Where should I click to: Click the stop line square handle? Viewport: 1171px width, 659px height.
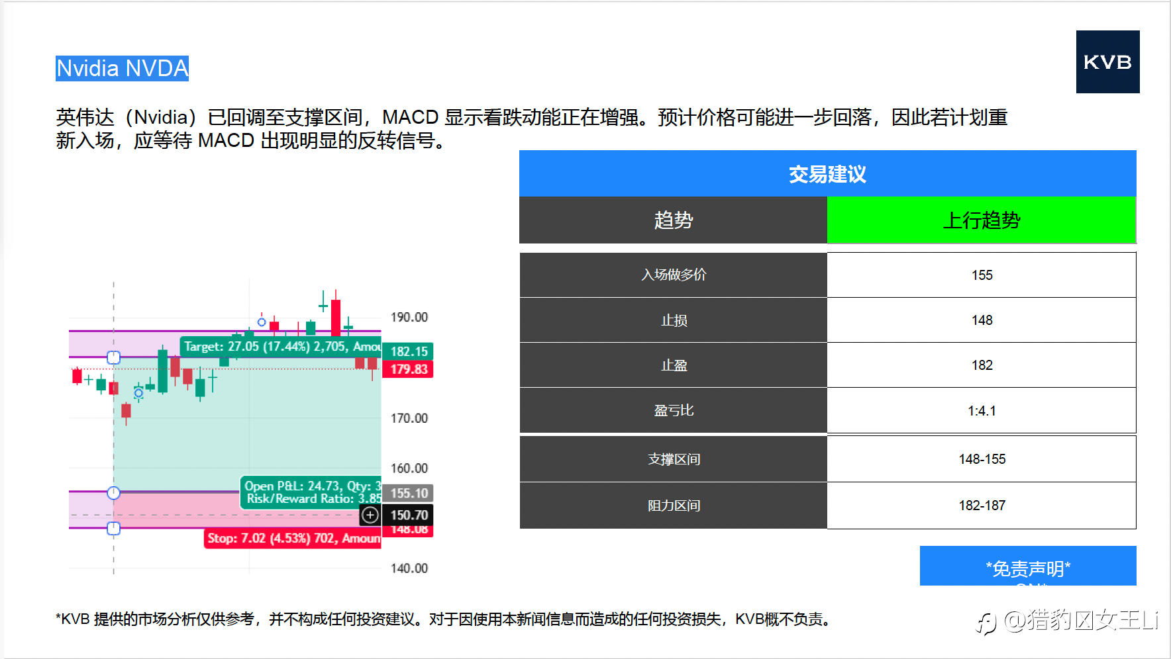point(114,528)
